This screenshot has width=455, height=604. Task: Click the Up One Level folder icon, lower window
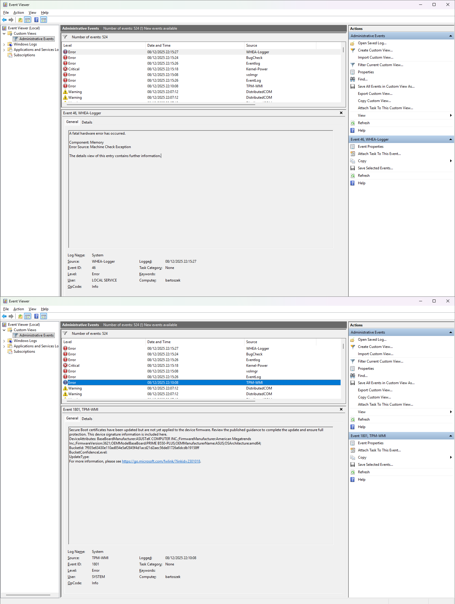coord(20,316)
